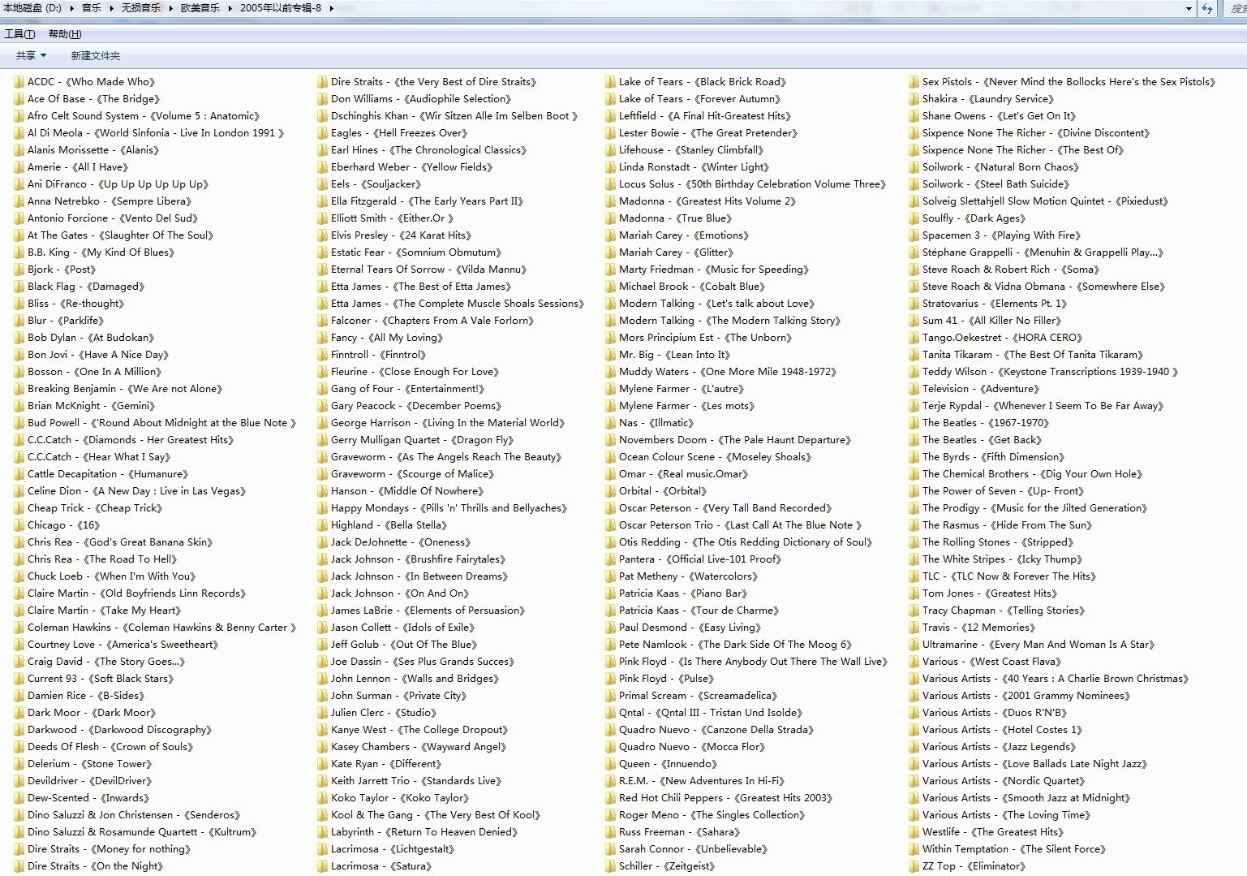This screenshot has height=876, width=1247.
Task: Click the Eagles Hell Freezes Over folder icon
Action: click(322, 133)
